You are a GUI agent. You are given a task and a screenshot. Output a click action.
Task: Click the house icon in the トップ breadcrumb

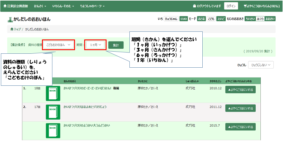pyautogui.click(x=12, y=29)
